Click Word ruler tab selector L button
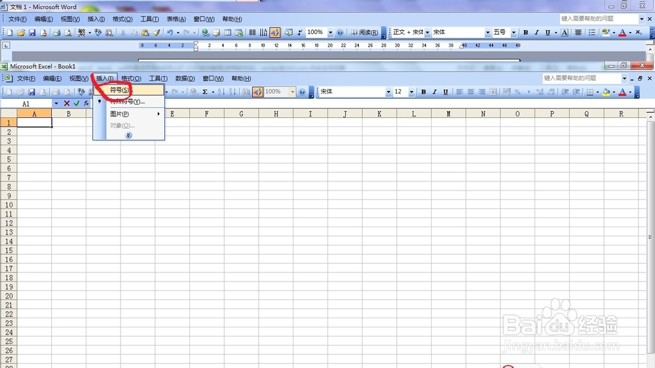Viewport: 655px width, 368px height. (x=7, y=45)
